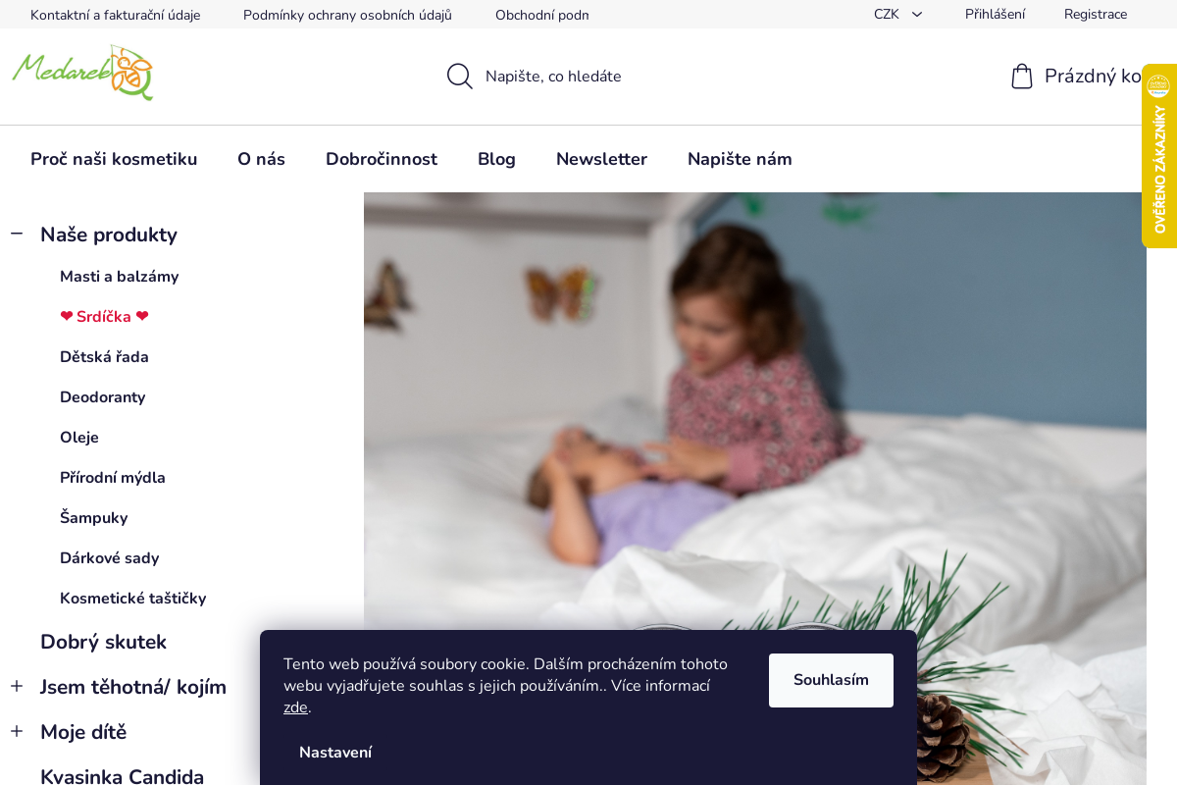Open the Blog menu item

[x=496, y=159]
